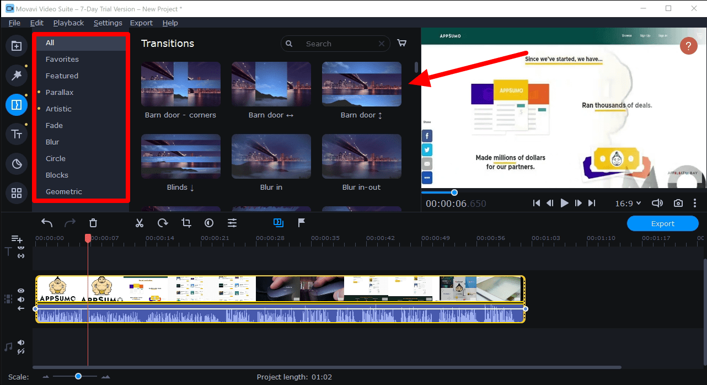Screen dimensions: 707x385
Task: Skip to the previous clip
Action: pyautogui.click(x=537, y=203)
